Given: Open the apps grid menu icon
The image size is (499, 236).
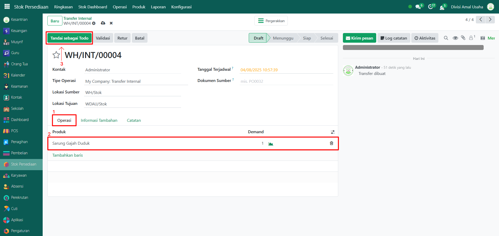Looking at the screenshot, I should click(7, 7).
